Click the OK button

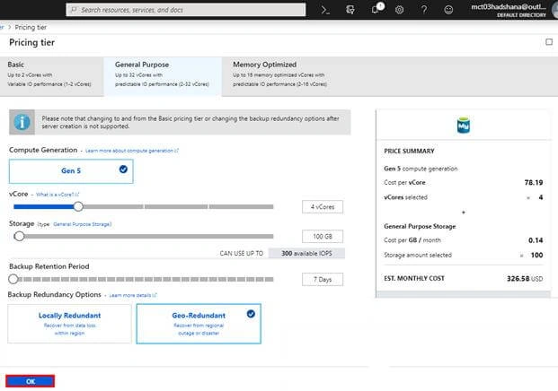[31, 381]
